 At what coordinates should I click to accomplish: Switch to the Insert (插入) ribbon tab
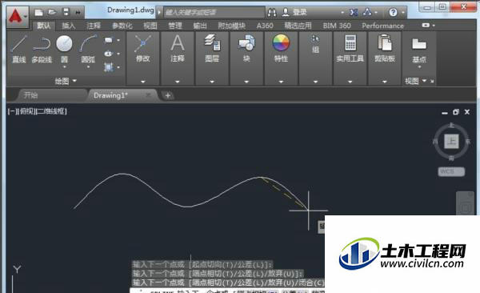(x=69, y=26)
